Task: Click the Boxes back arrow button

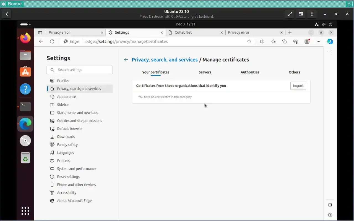Action: [7, 14]
